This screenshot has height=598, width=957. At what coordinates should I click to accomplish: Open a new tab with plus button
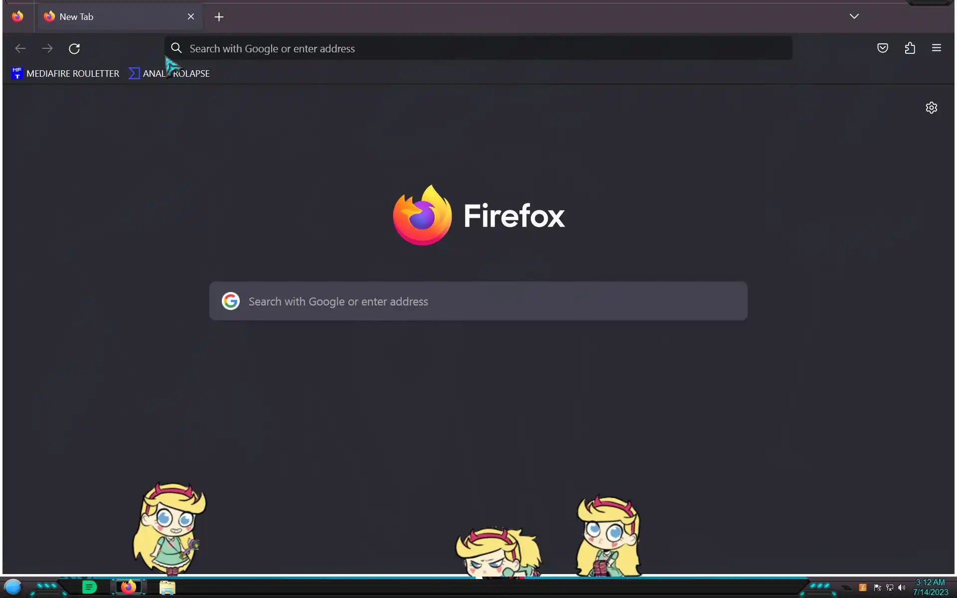pos(219,17)
